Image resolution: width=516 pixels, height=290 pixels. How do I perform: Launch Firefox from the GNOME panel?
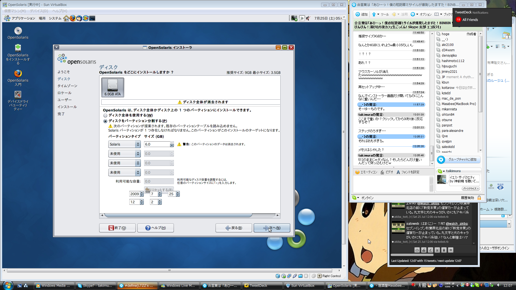(x=73, y=18)
